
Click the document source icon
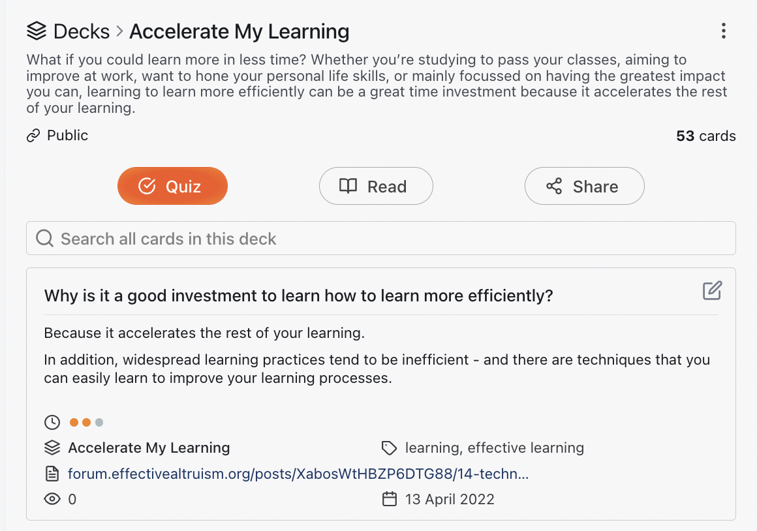pos(52,474)
